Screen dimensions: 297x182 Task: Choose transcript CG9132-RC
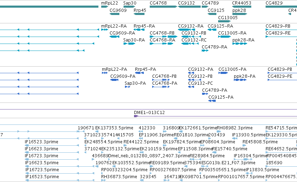(194, 40)
